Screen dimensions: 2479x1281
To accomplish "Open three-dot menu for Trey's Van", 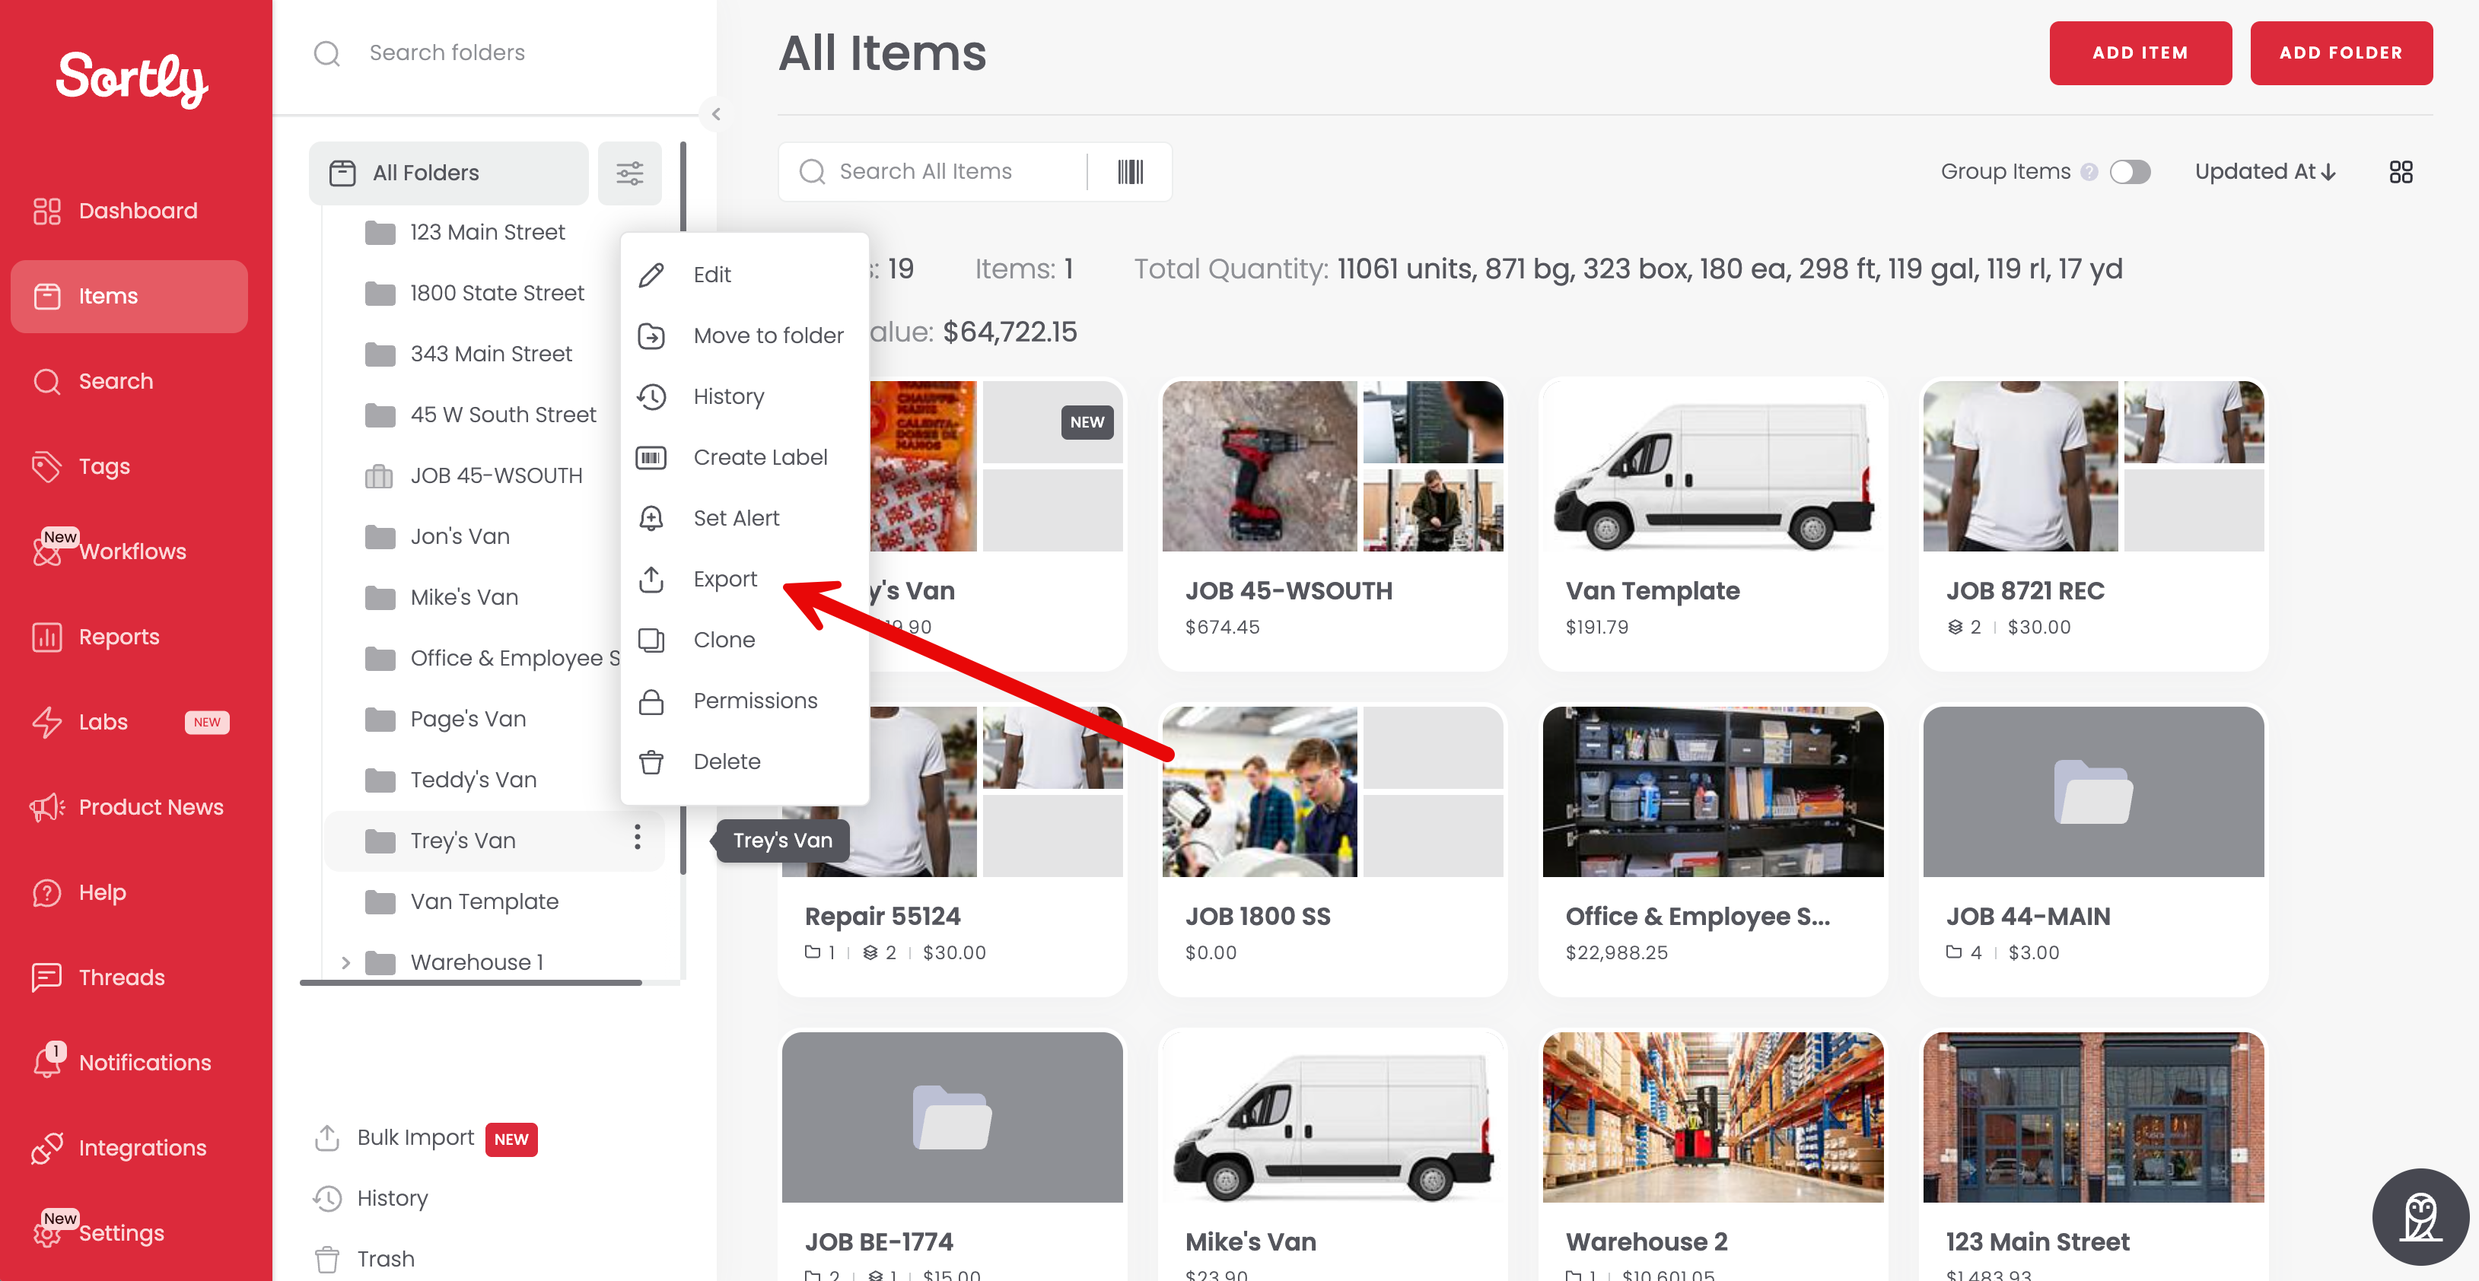I will 637,838.
